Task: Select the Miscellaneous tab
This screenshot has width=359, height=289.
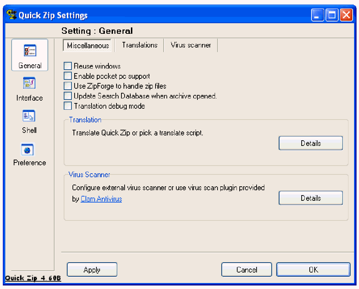Action: 87,45
